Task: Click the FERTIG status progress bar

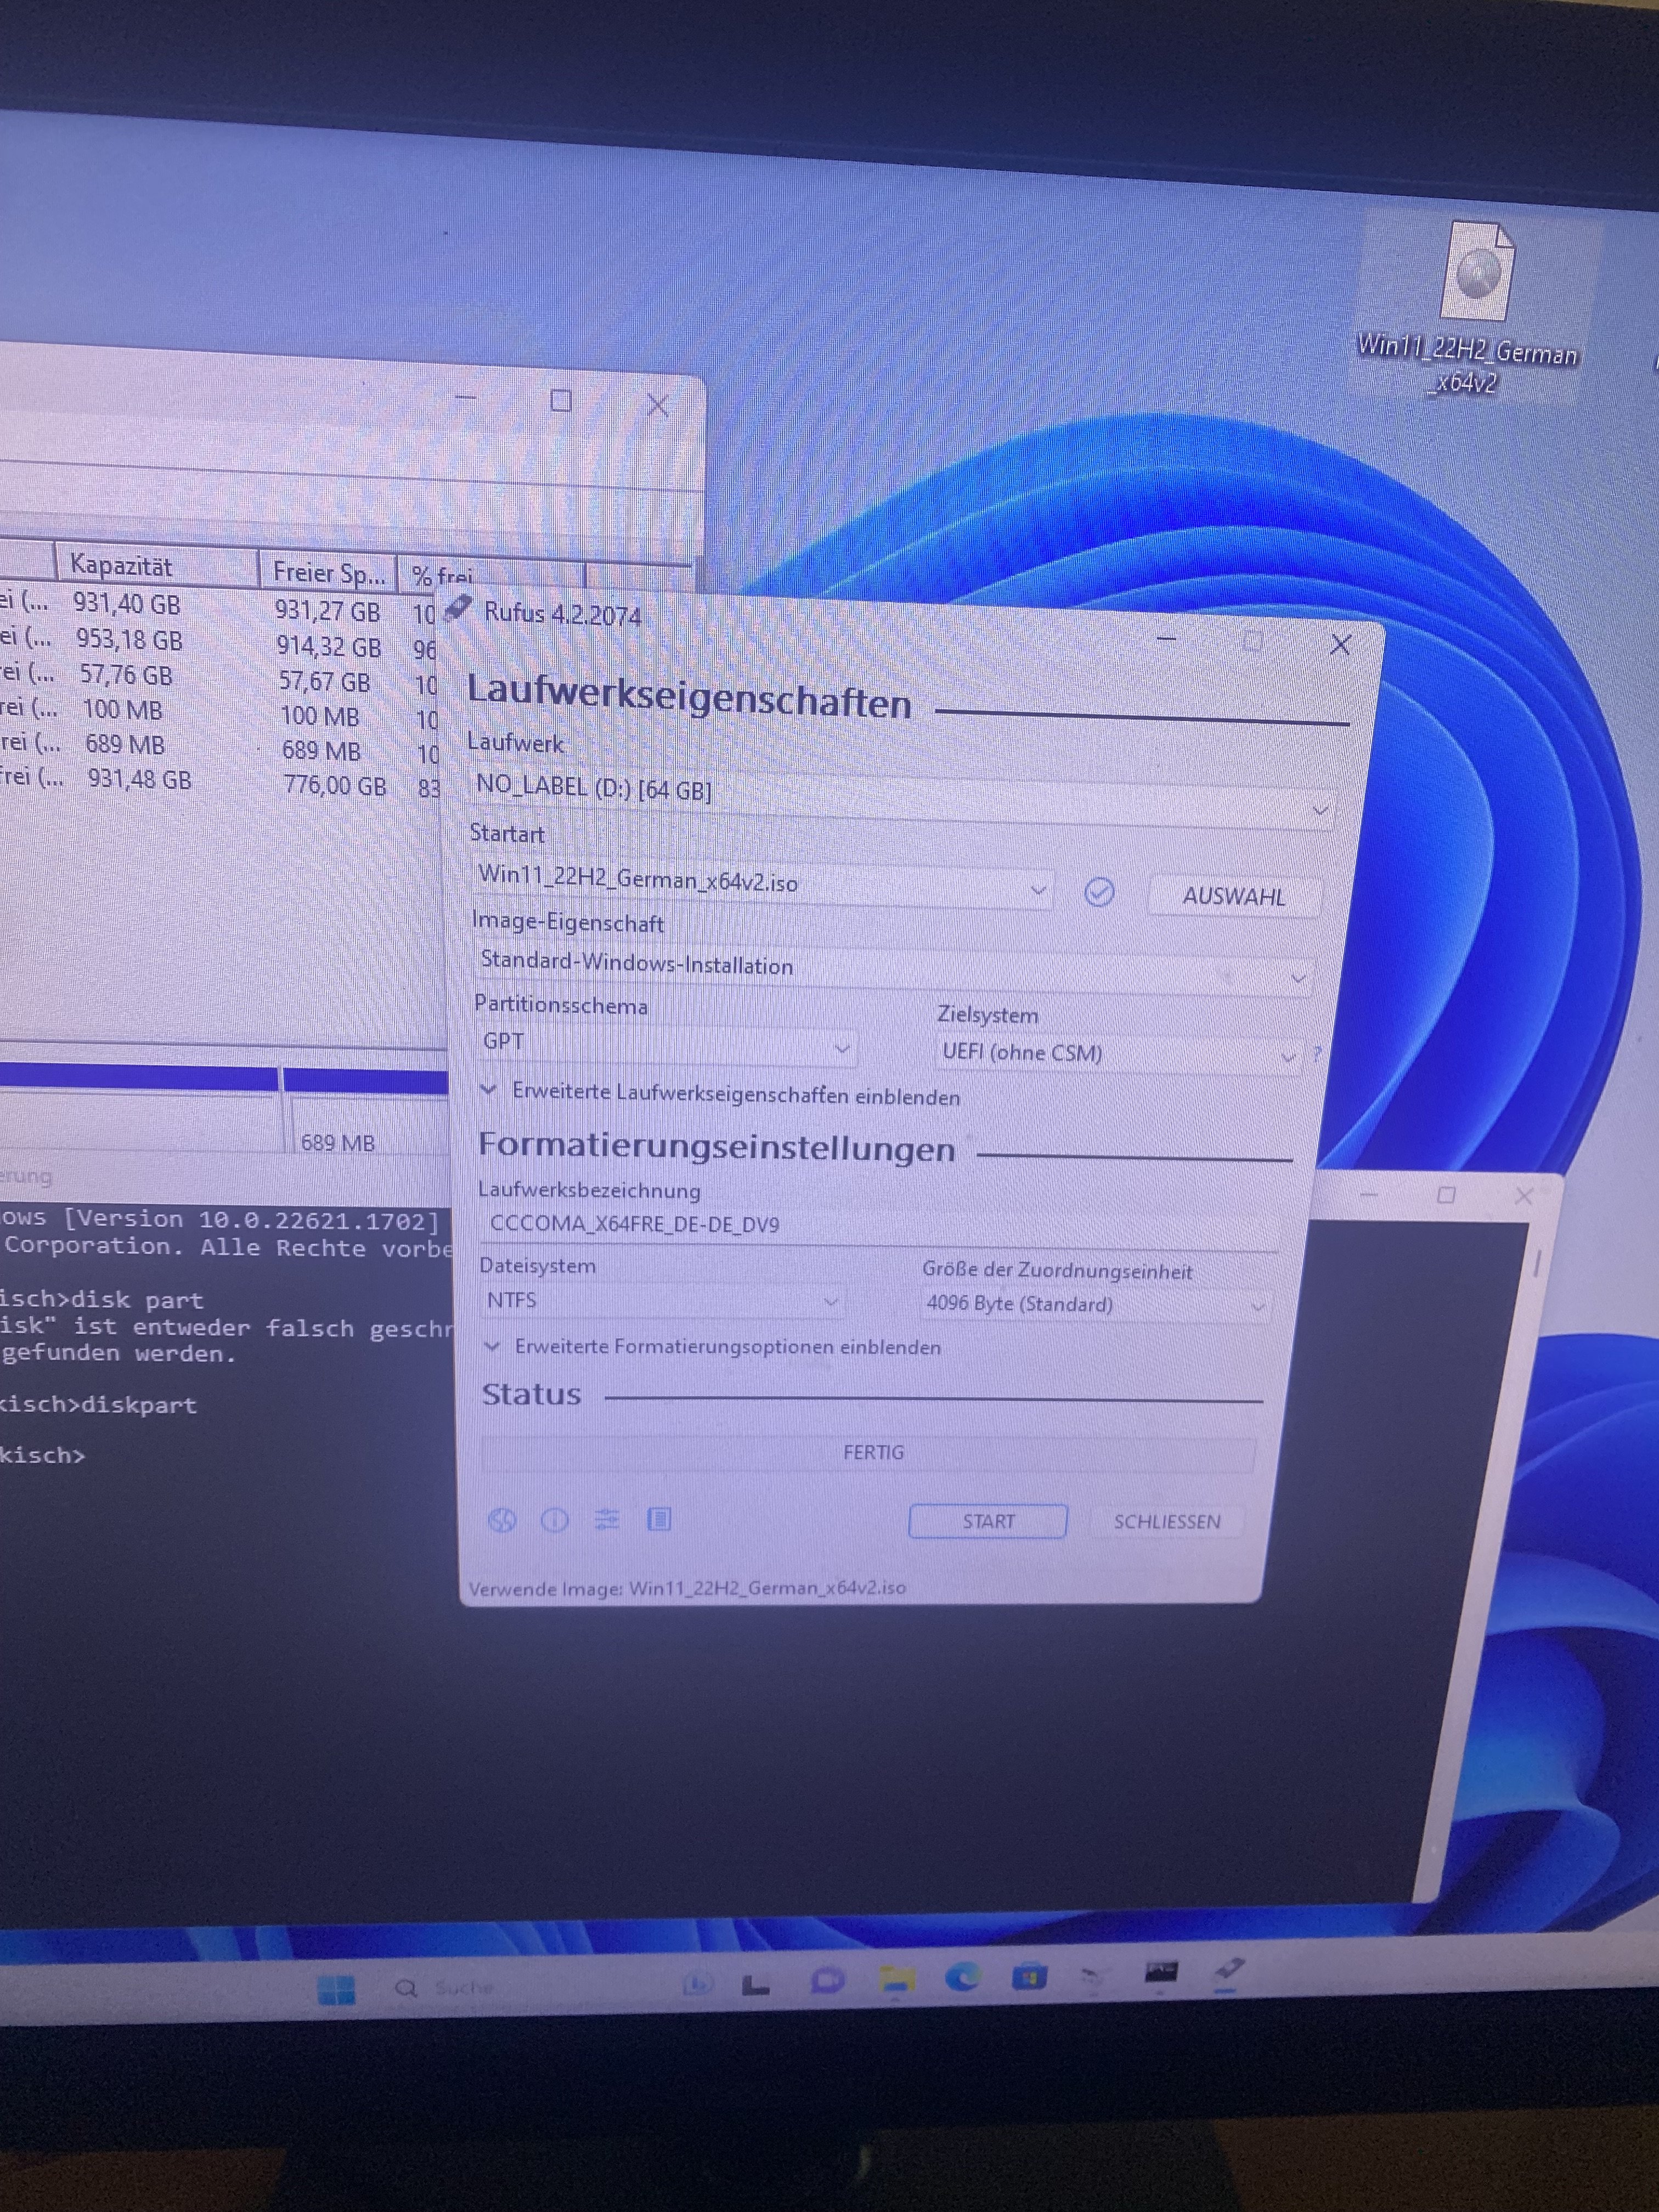Action: (x=869, y=1452)
